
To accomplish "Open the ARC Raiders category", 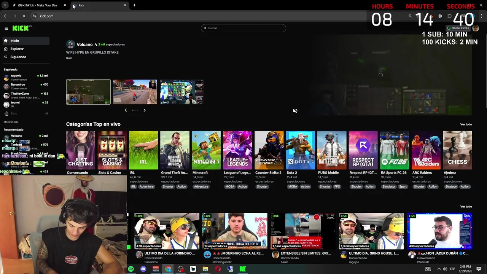I will (x=426, y=150).
